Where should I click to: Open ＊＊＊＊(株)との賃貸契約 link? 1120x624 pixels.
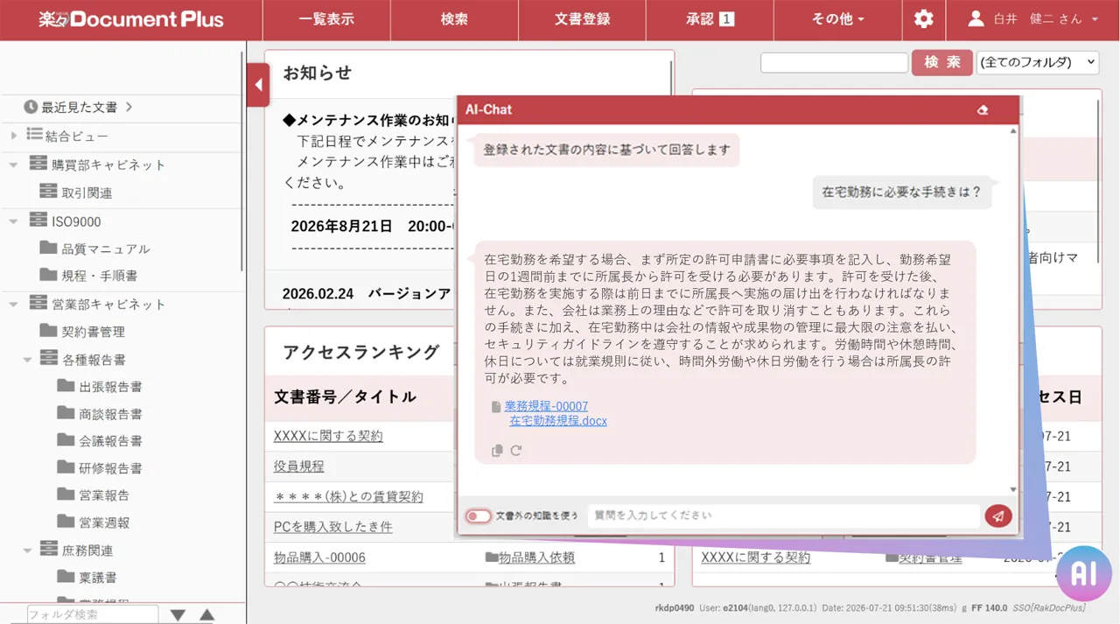point(348,496)
